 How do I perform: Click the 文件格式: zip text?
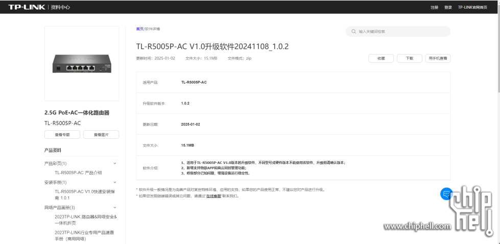[240, 58]
